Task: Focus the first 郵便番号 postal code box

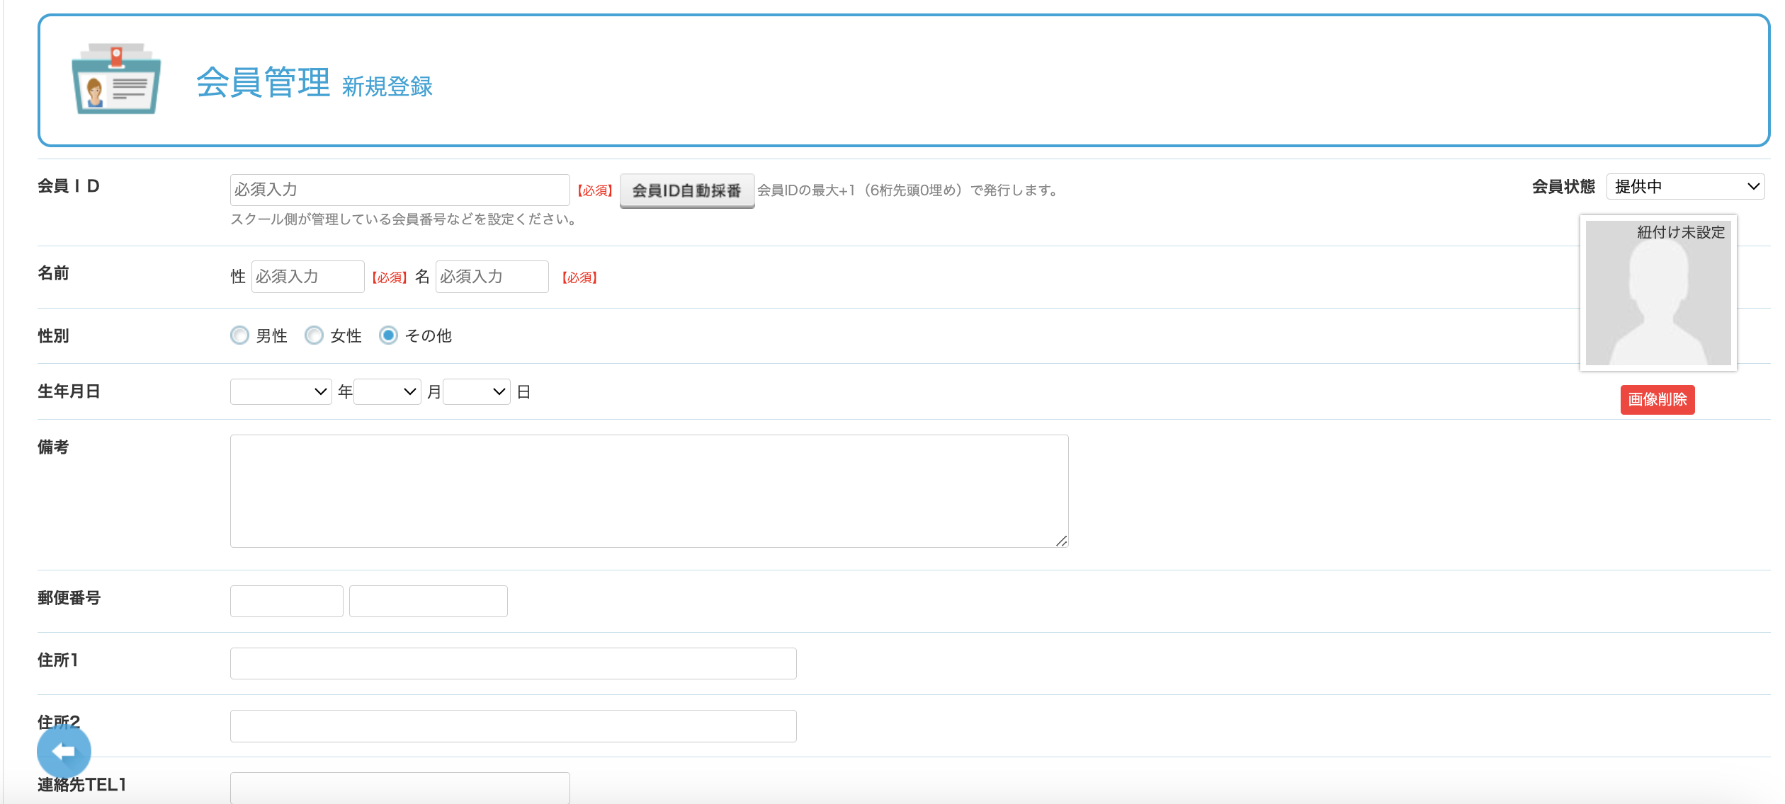Action: click(287, 601)
